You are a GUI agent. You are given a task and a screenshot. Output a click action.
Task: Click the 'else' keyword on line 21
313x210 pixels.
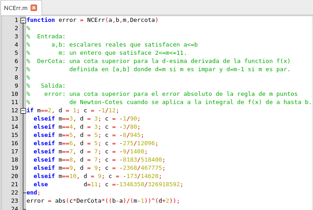(41, 184)
